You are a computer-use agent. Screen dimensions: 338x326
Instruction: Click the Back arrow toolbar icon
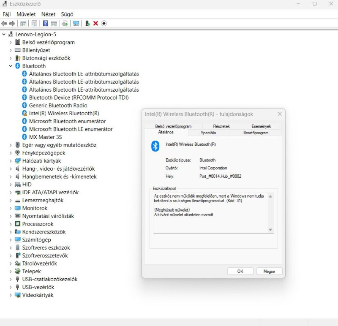4,23
